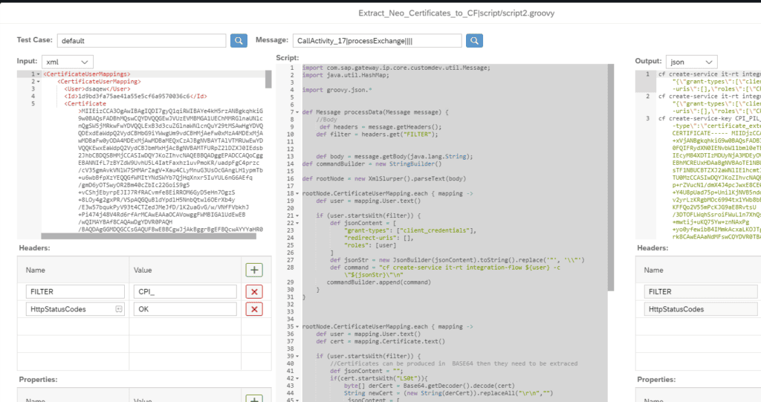Click the input XML horizontal scrollbar
The image size is (761, 402).
(x=149, y=236)
